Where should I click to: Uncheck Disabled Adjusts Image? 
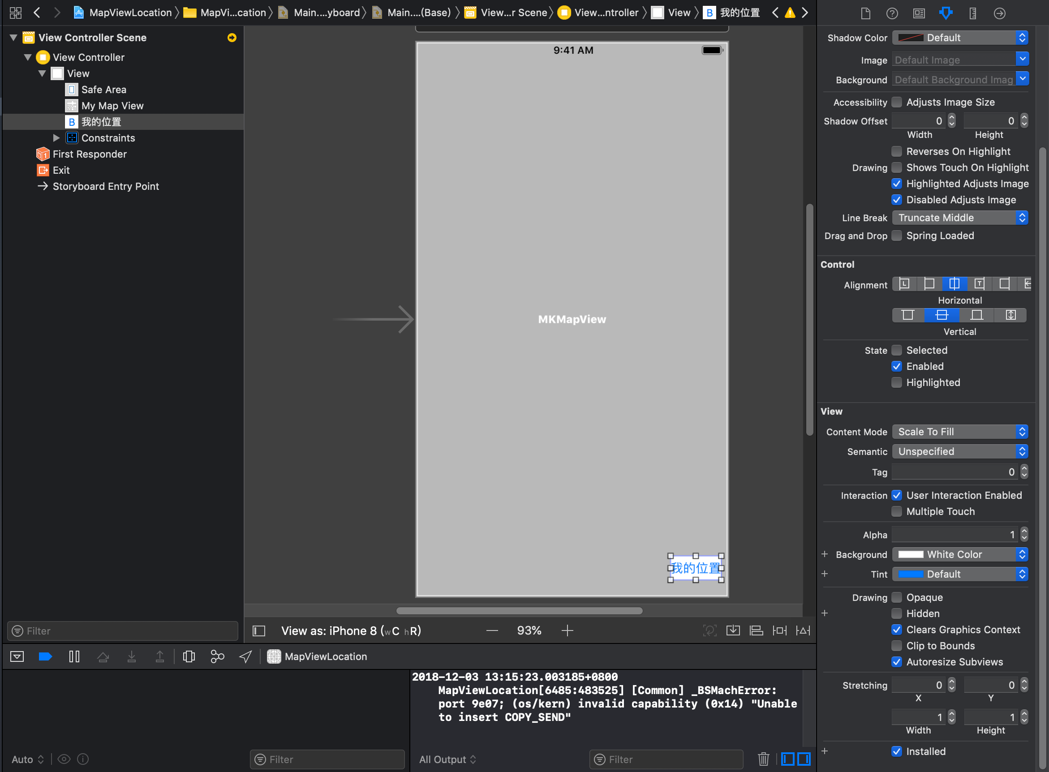tap(897, 200)
